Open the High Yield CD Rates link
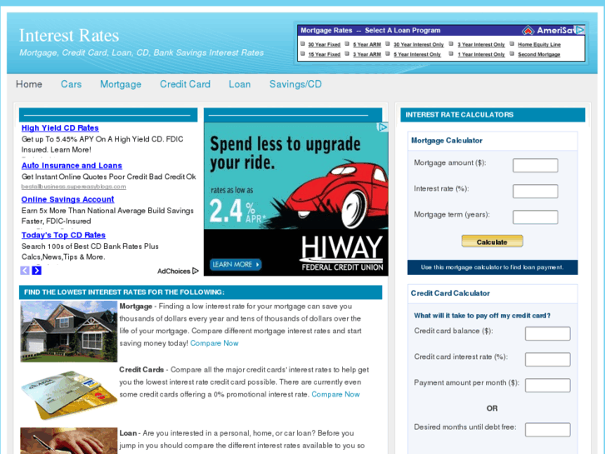This screenshot has height=454, width=605. (60, 128)
